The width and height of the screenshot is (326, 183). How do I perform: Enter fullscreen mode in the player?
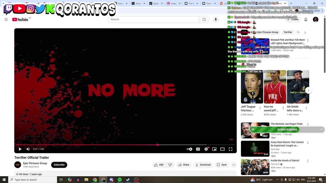(x=230, y=149)
